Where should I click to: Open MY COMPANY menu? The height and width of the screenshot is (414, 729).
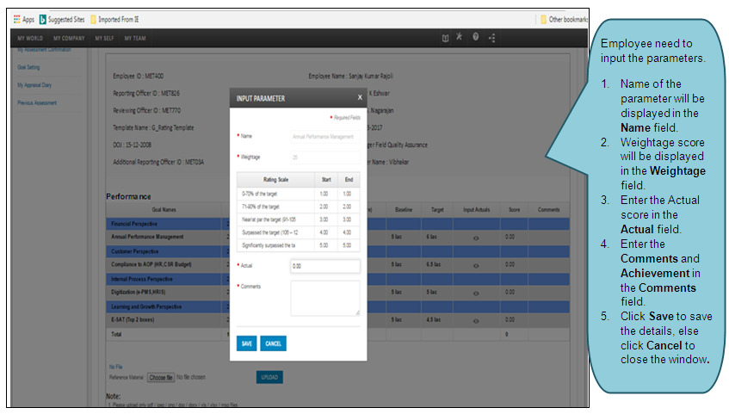[69, 38]
